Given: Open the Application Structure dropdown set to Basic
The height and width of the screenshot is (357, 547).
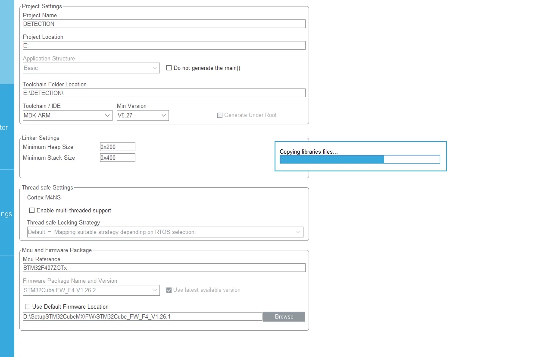Looking at the screenshot, I should tap(91, 68).
